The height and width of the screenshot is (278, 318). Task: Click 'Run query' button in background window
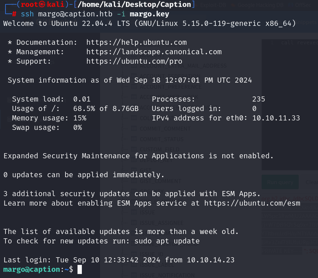point(280,182)
